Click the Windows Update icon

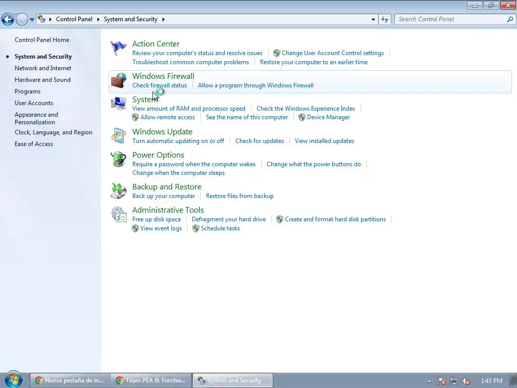coord(118,136)
